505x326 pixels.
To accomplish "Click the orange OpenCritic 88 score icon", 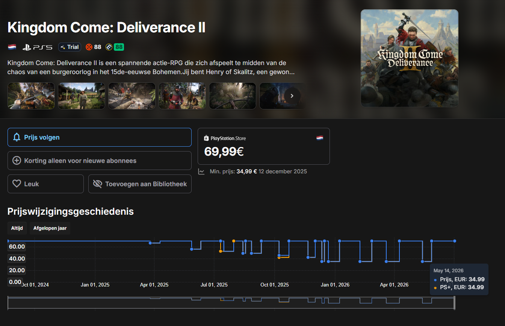I will (x=89, y=47).
